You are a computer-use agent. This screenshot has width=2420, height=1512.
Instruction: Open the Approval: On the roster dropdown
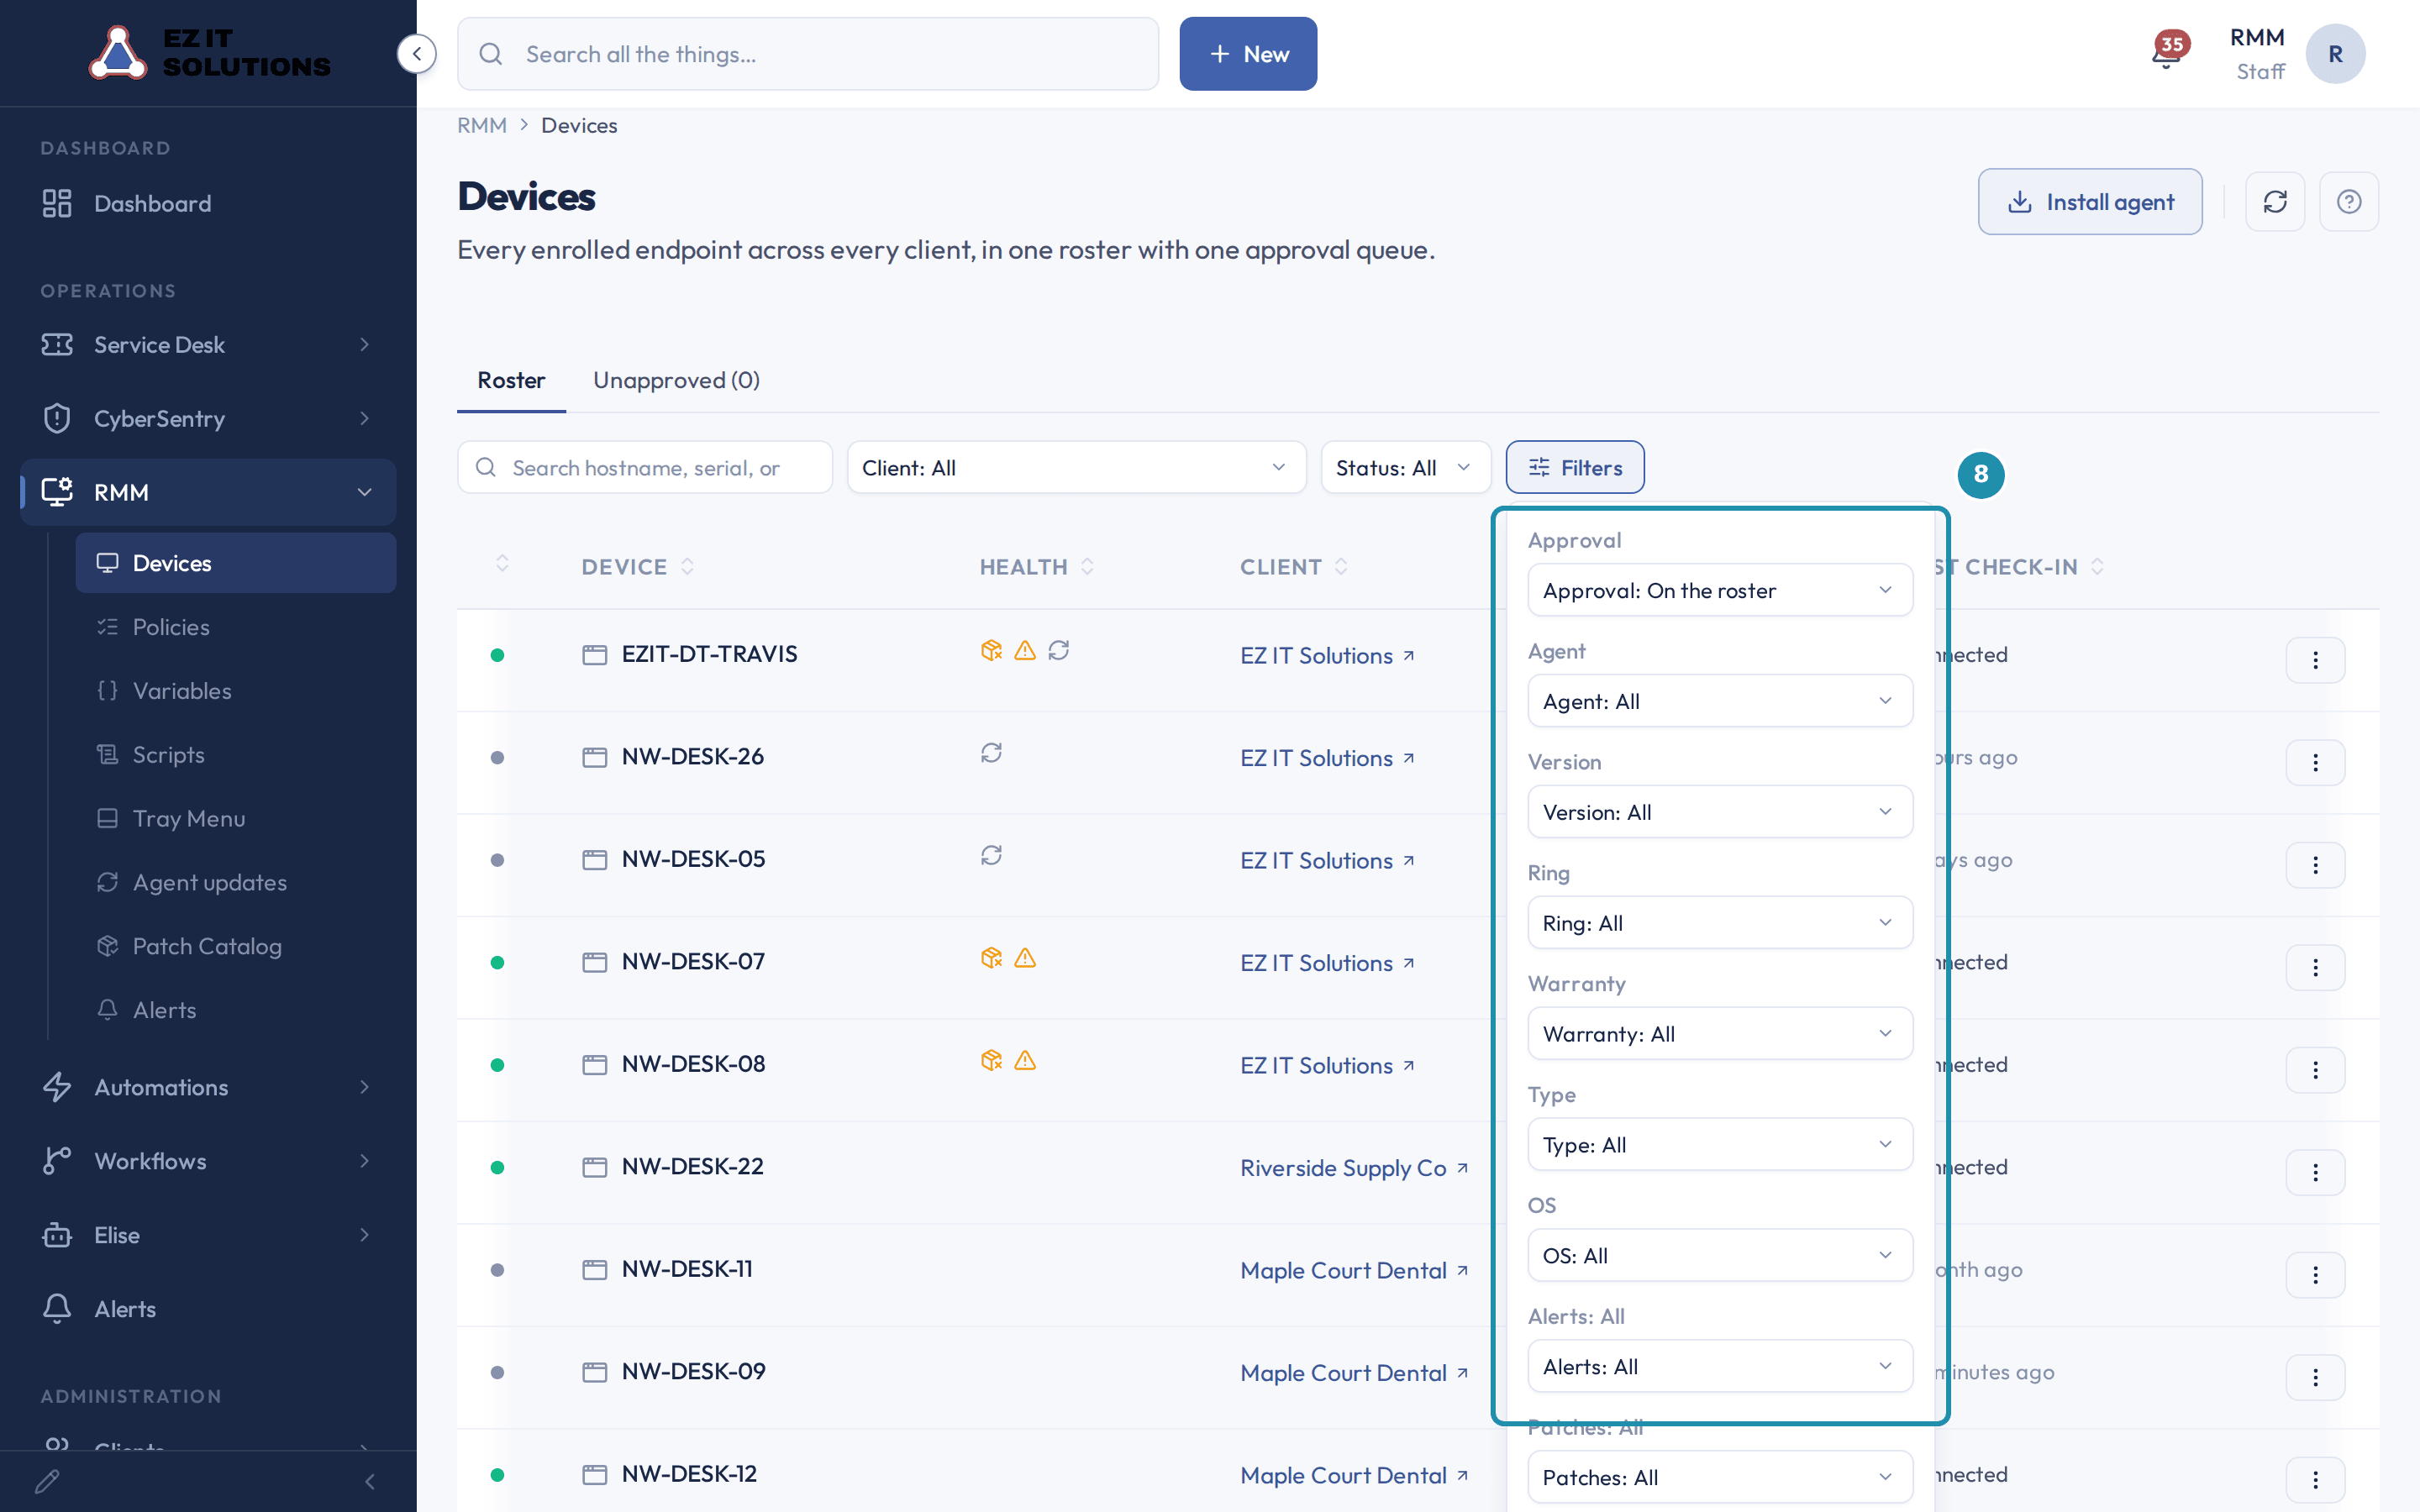(1720, 591)
